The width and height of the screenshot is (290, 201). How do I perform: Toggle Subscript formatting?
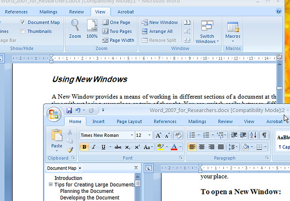pos(128,147)
